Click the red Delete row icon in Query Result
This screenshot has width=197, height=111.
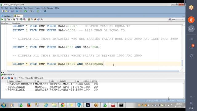(x=12, y=78)
